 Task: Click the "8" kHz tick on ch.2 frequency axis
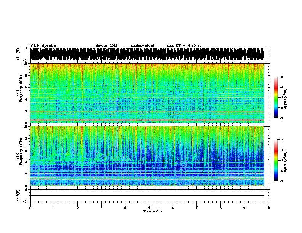[26, 139]
